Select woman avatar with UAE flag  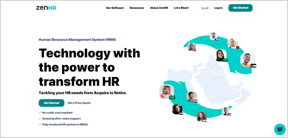coord(177,109)
